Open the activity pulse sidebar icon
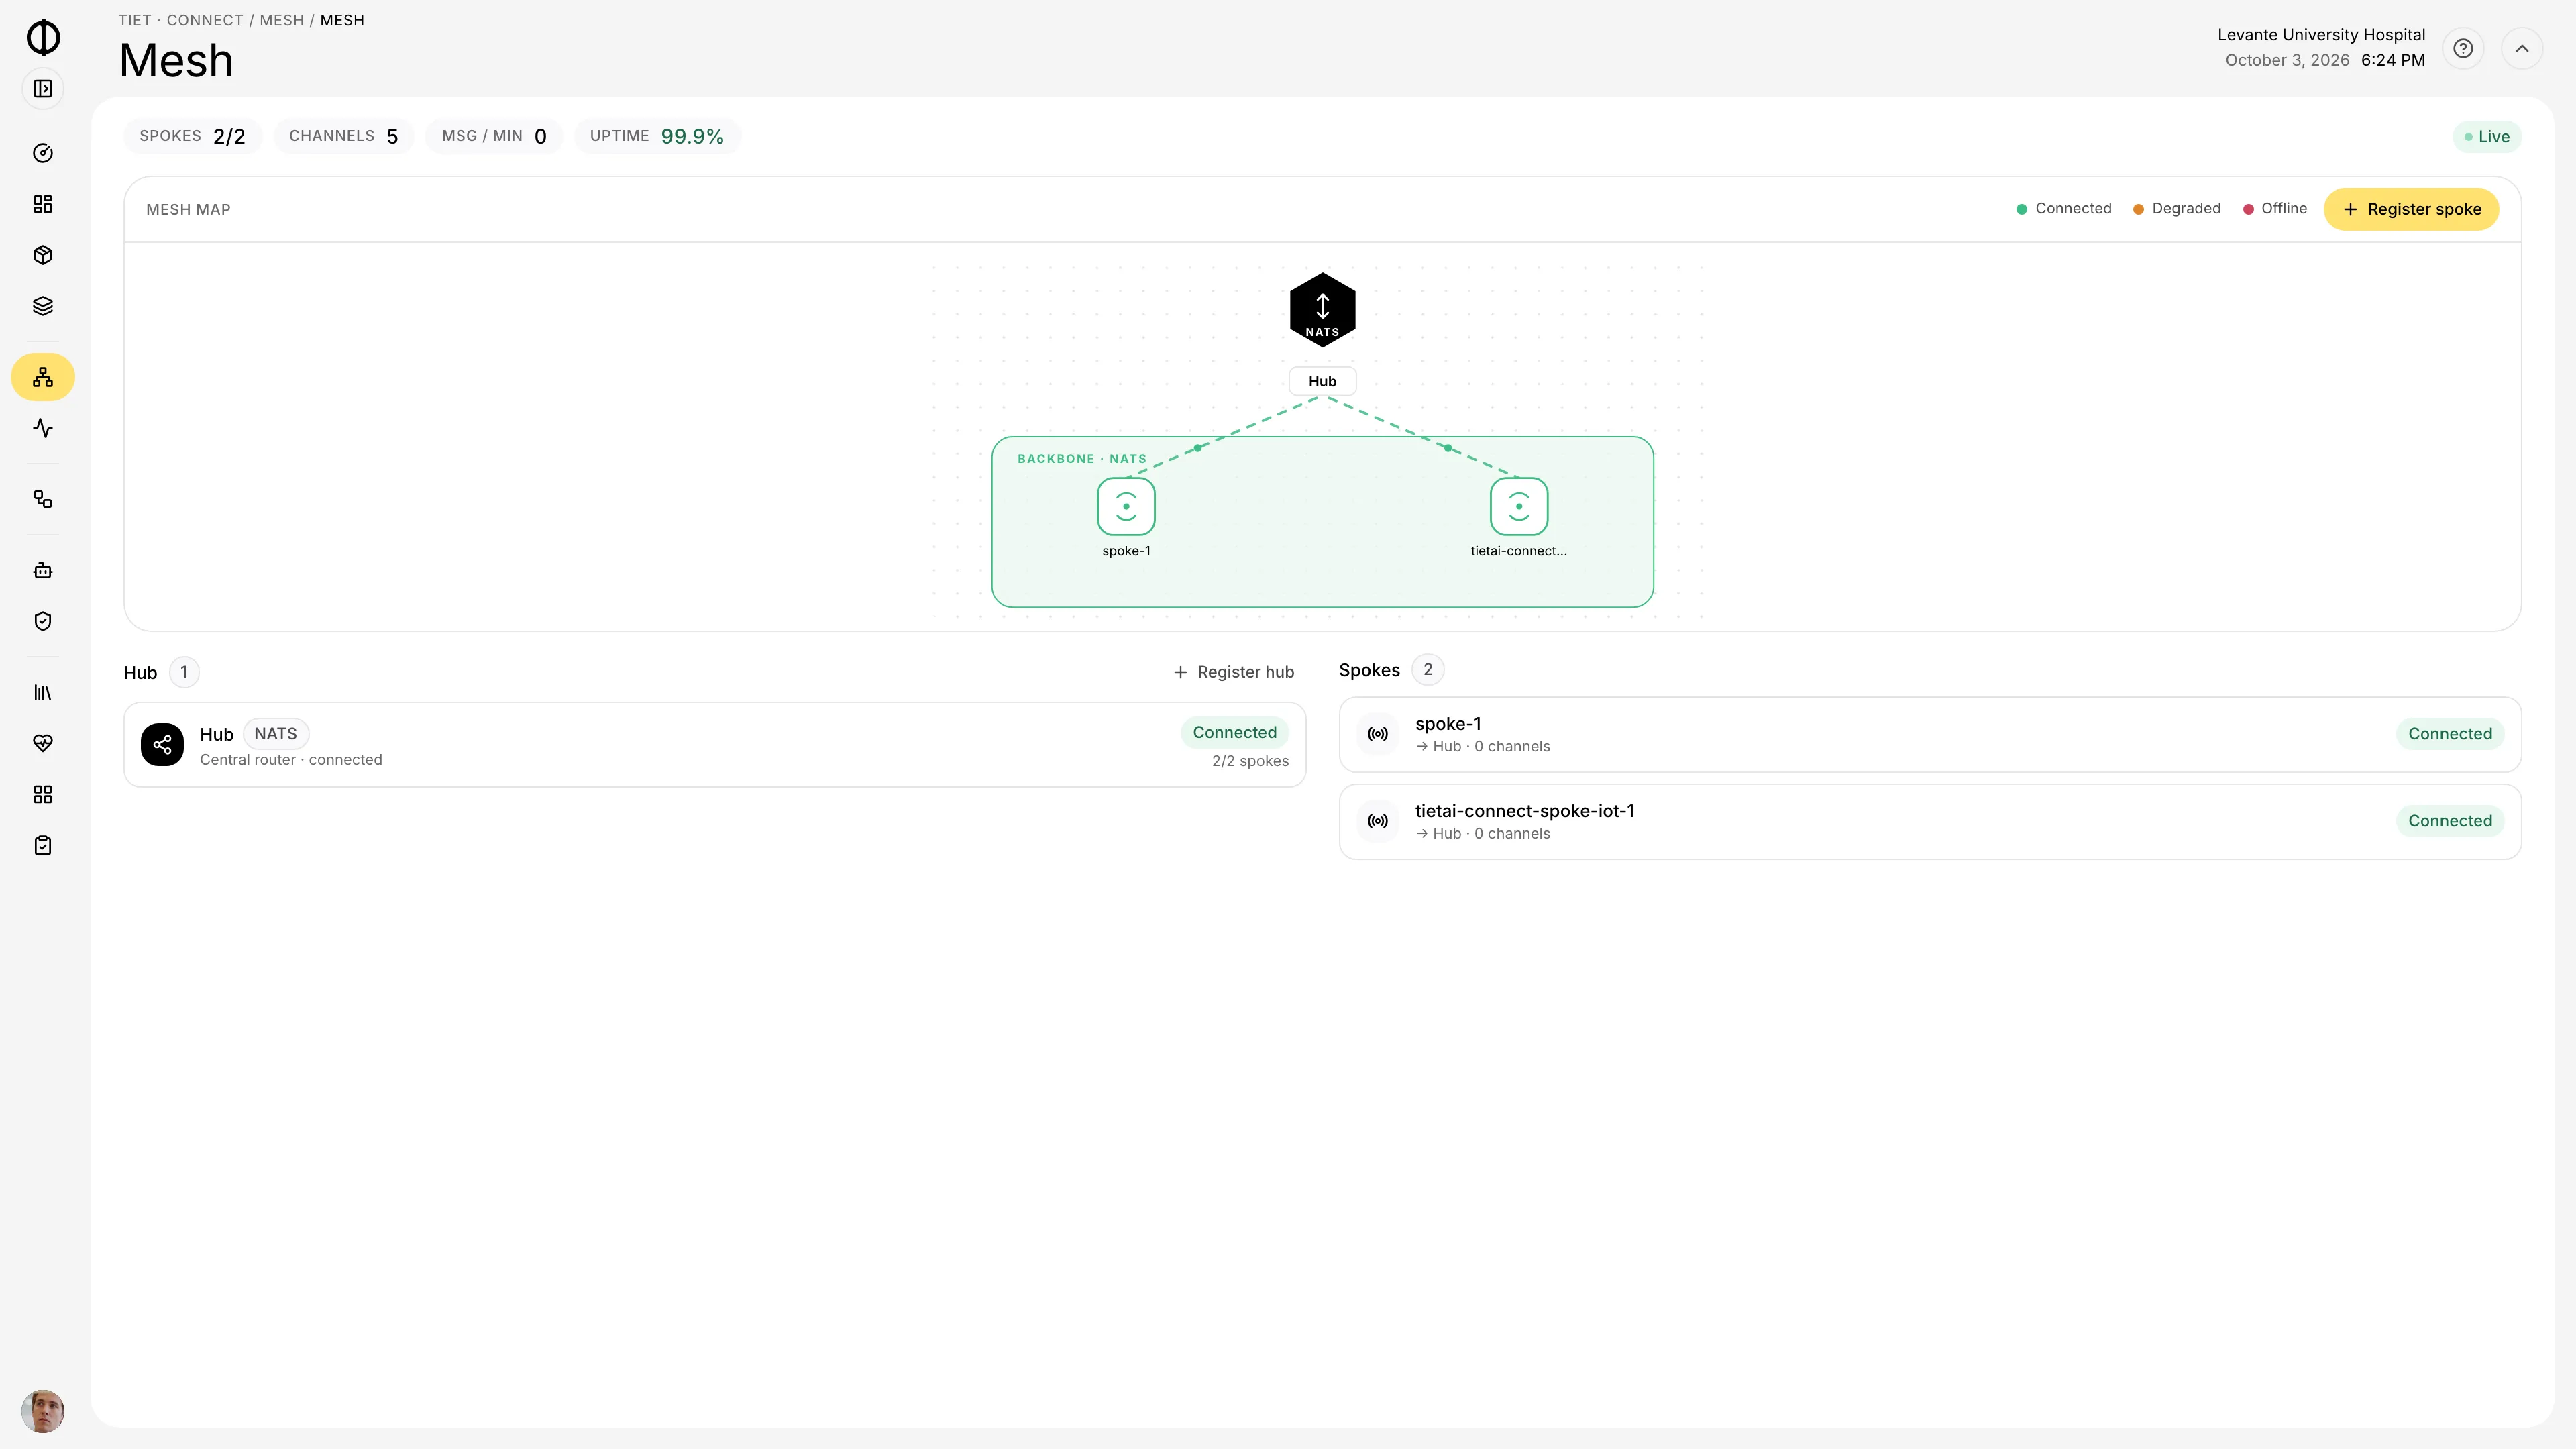Screen dimensions: 2576x1449 [43, 428]
